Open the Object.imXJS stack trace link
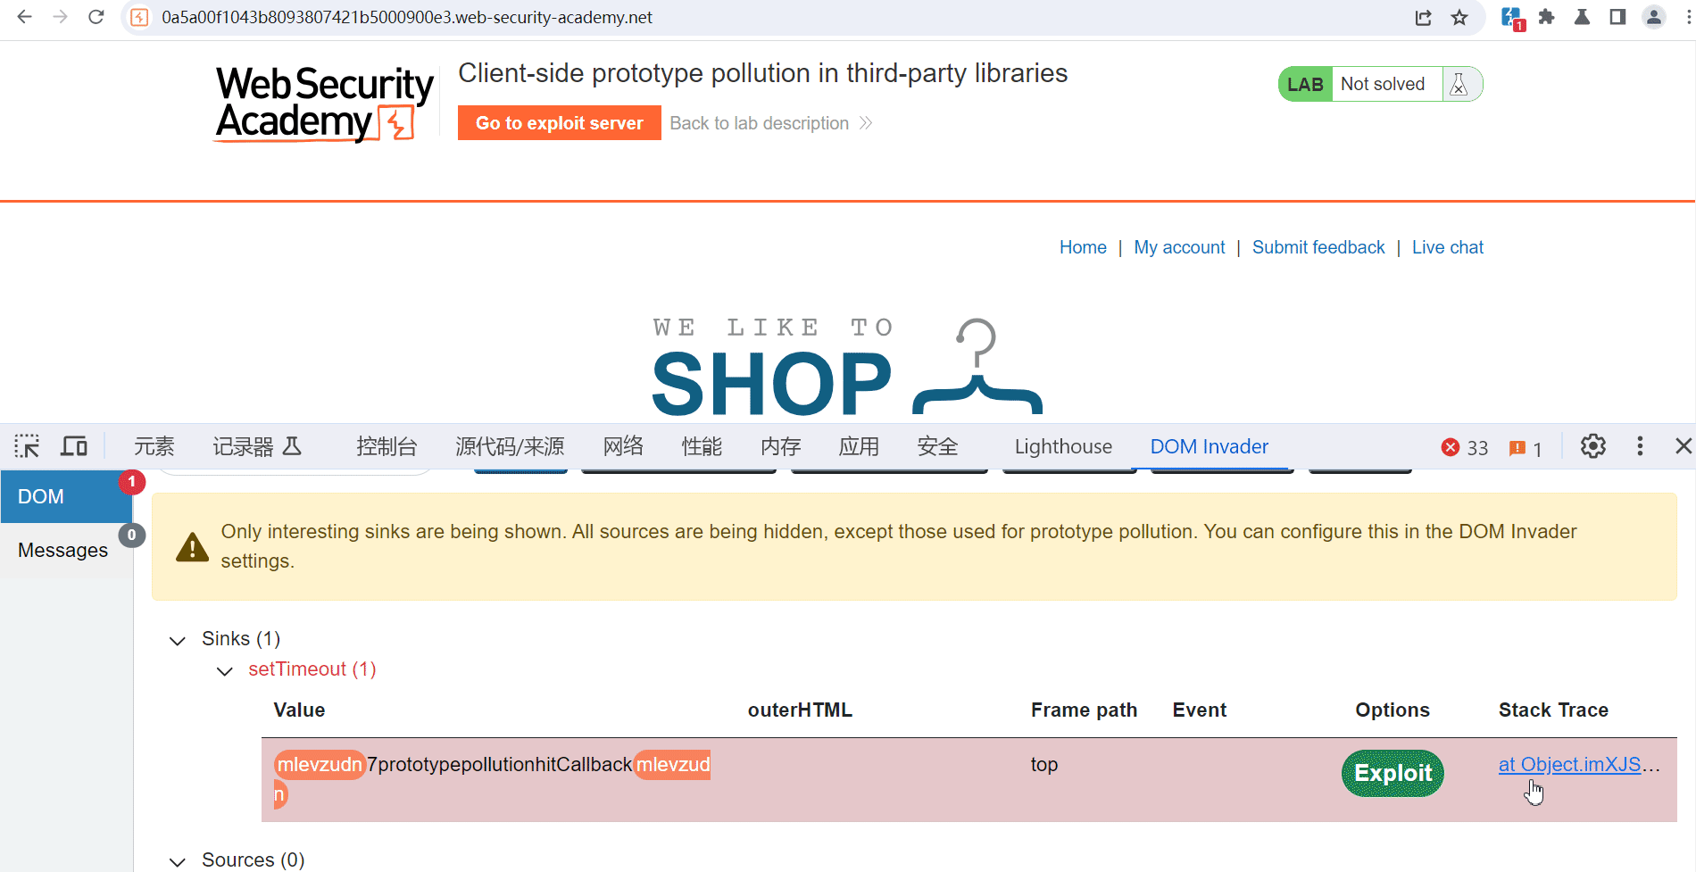The height and width of the screenshot is (872, 1696). (x=1569, y=765)
